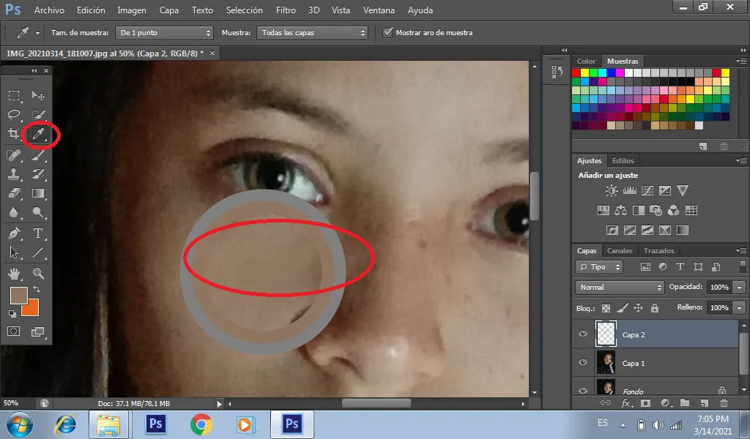The image size is (750, 439).
Task: Click the foreground color swatch
Action: (18, 296)
